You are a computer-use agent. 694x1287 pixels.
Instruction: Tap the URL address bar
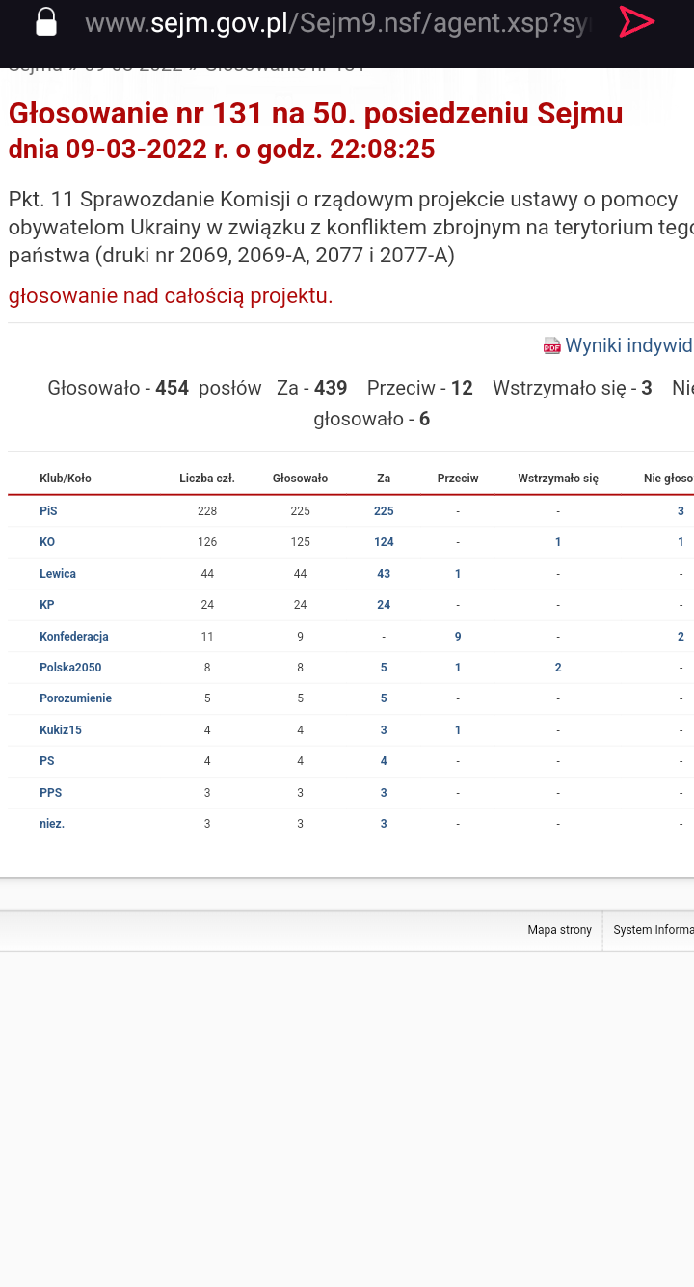click(337, 23)
